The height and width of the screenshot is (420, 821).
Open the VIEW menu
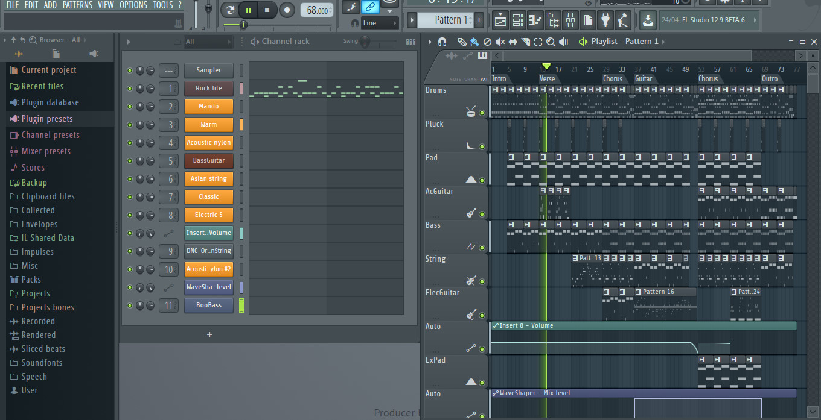[106, 5]
